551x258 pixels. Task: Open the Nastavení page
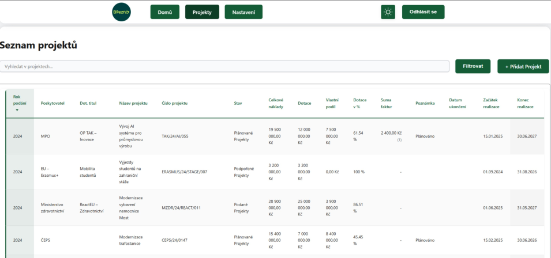coord(243,12)
